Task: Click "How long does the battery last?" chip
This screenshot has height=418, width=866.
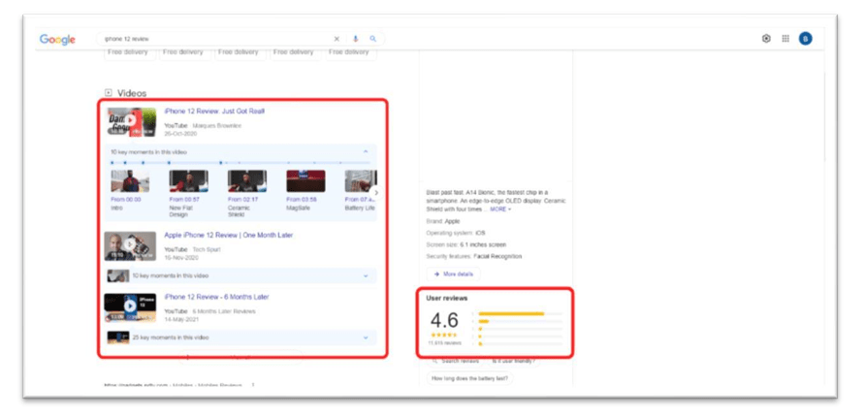Action: (x=470, y=379)
